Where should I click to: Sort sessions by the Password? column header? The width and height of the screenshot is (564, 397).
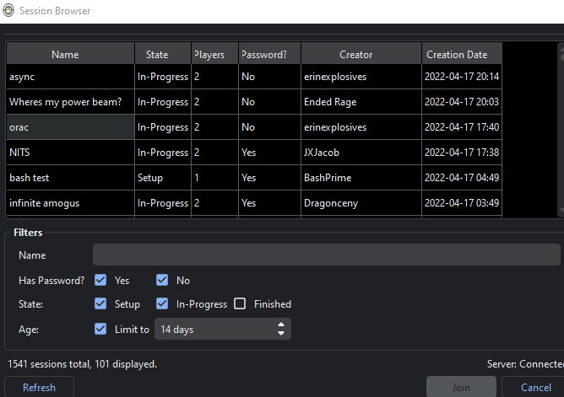(x=269, y=55)
